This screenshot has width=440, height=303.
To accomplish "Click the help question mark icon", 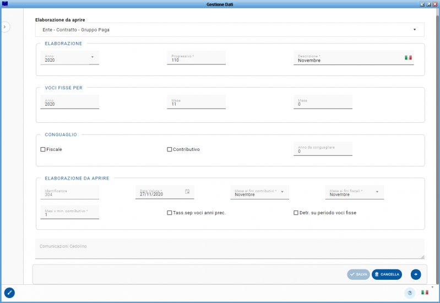I will (x=409, y=293).
